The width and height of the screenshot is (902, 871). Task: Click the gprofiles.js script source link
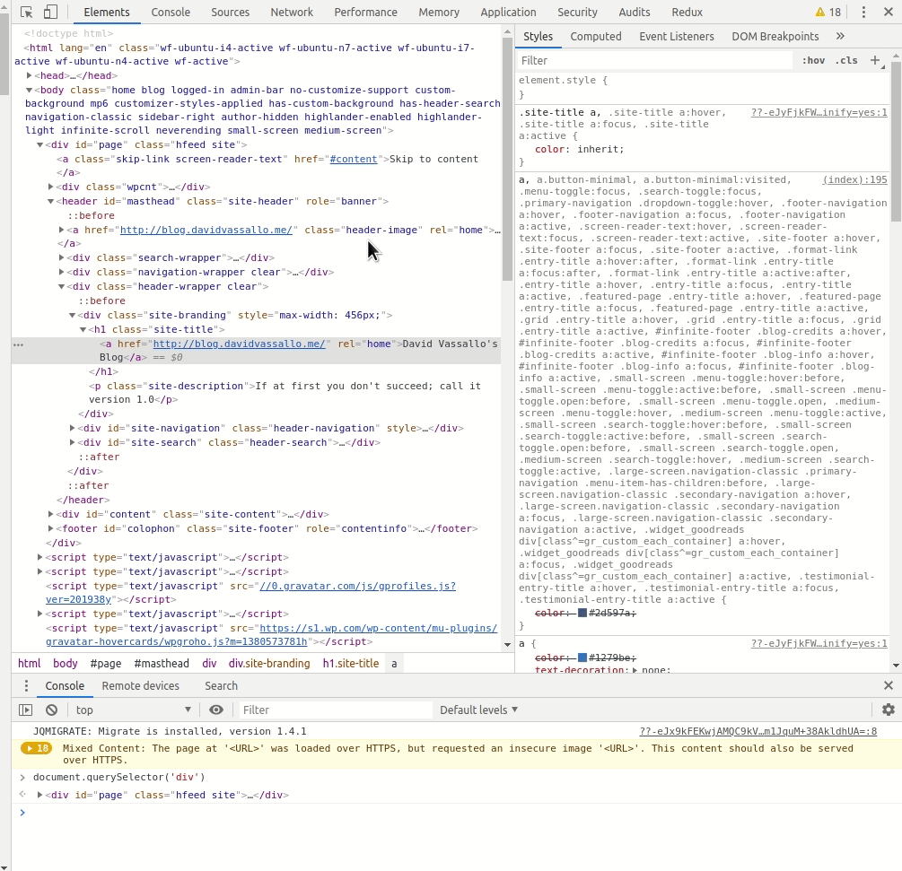(357, 586)
